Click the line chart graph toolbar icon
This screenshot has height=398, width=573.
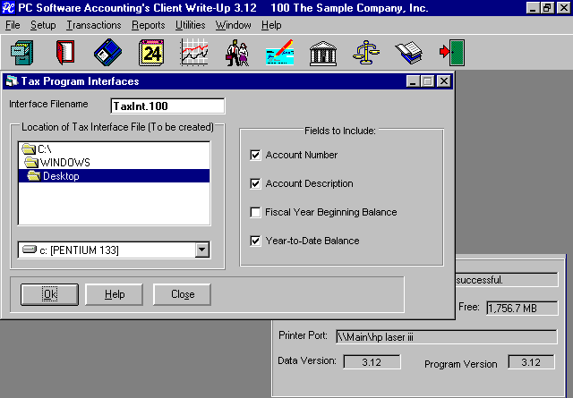click(194, 53)
